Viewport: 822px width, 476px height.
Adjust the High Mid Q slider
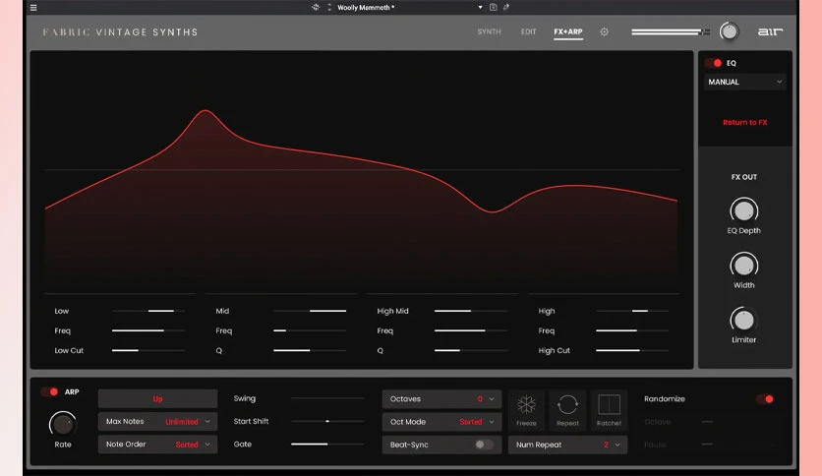(x=471, y=350)
